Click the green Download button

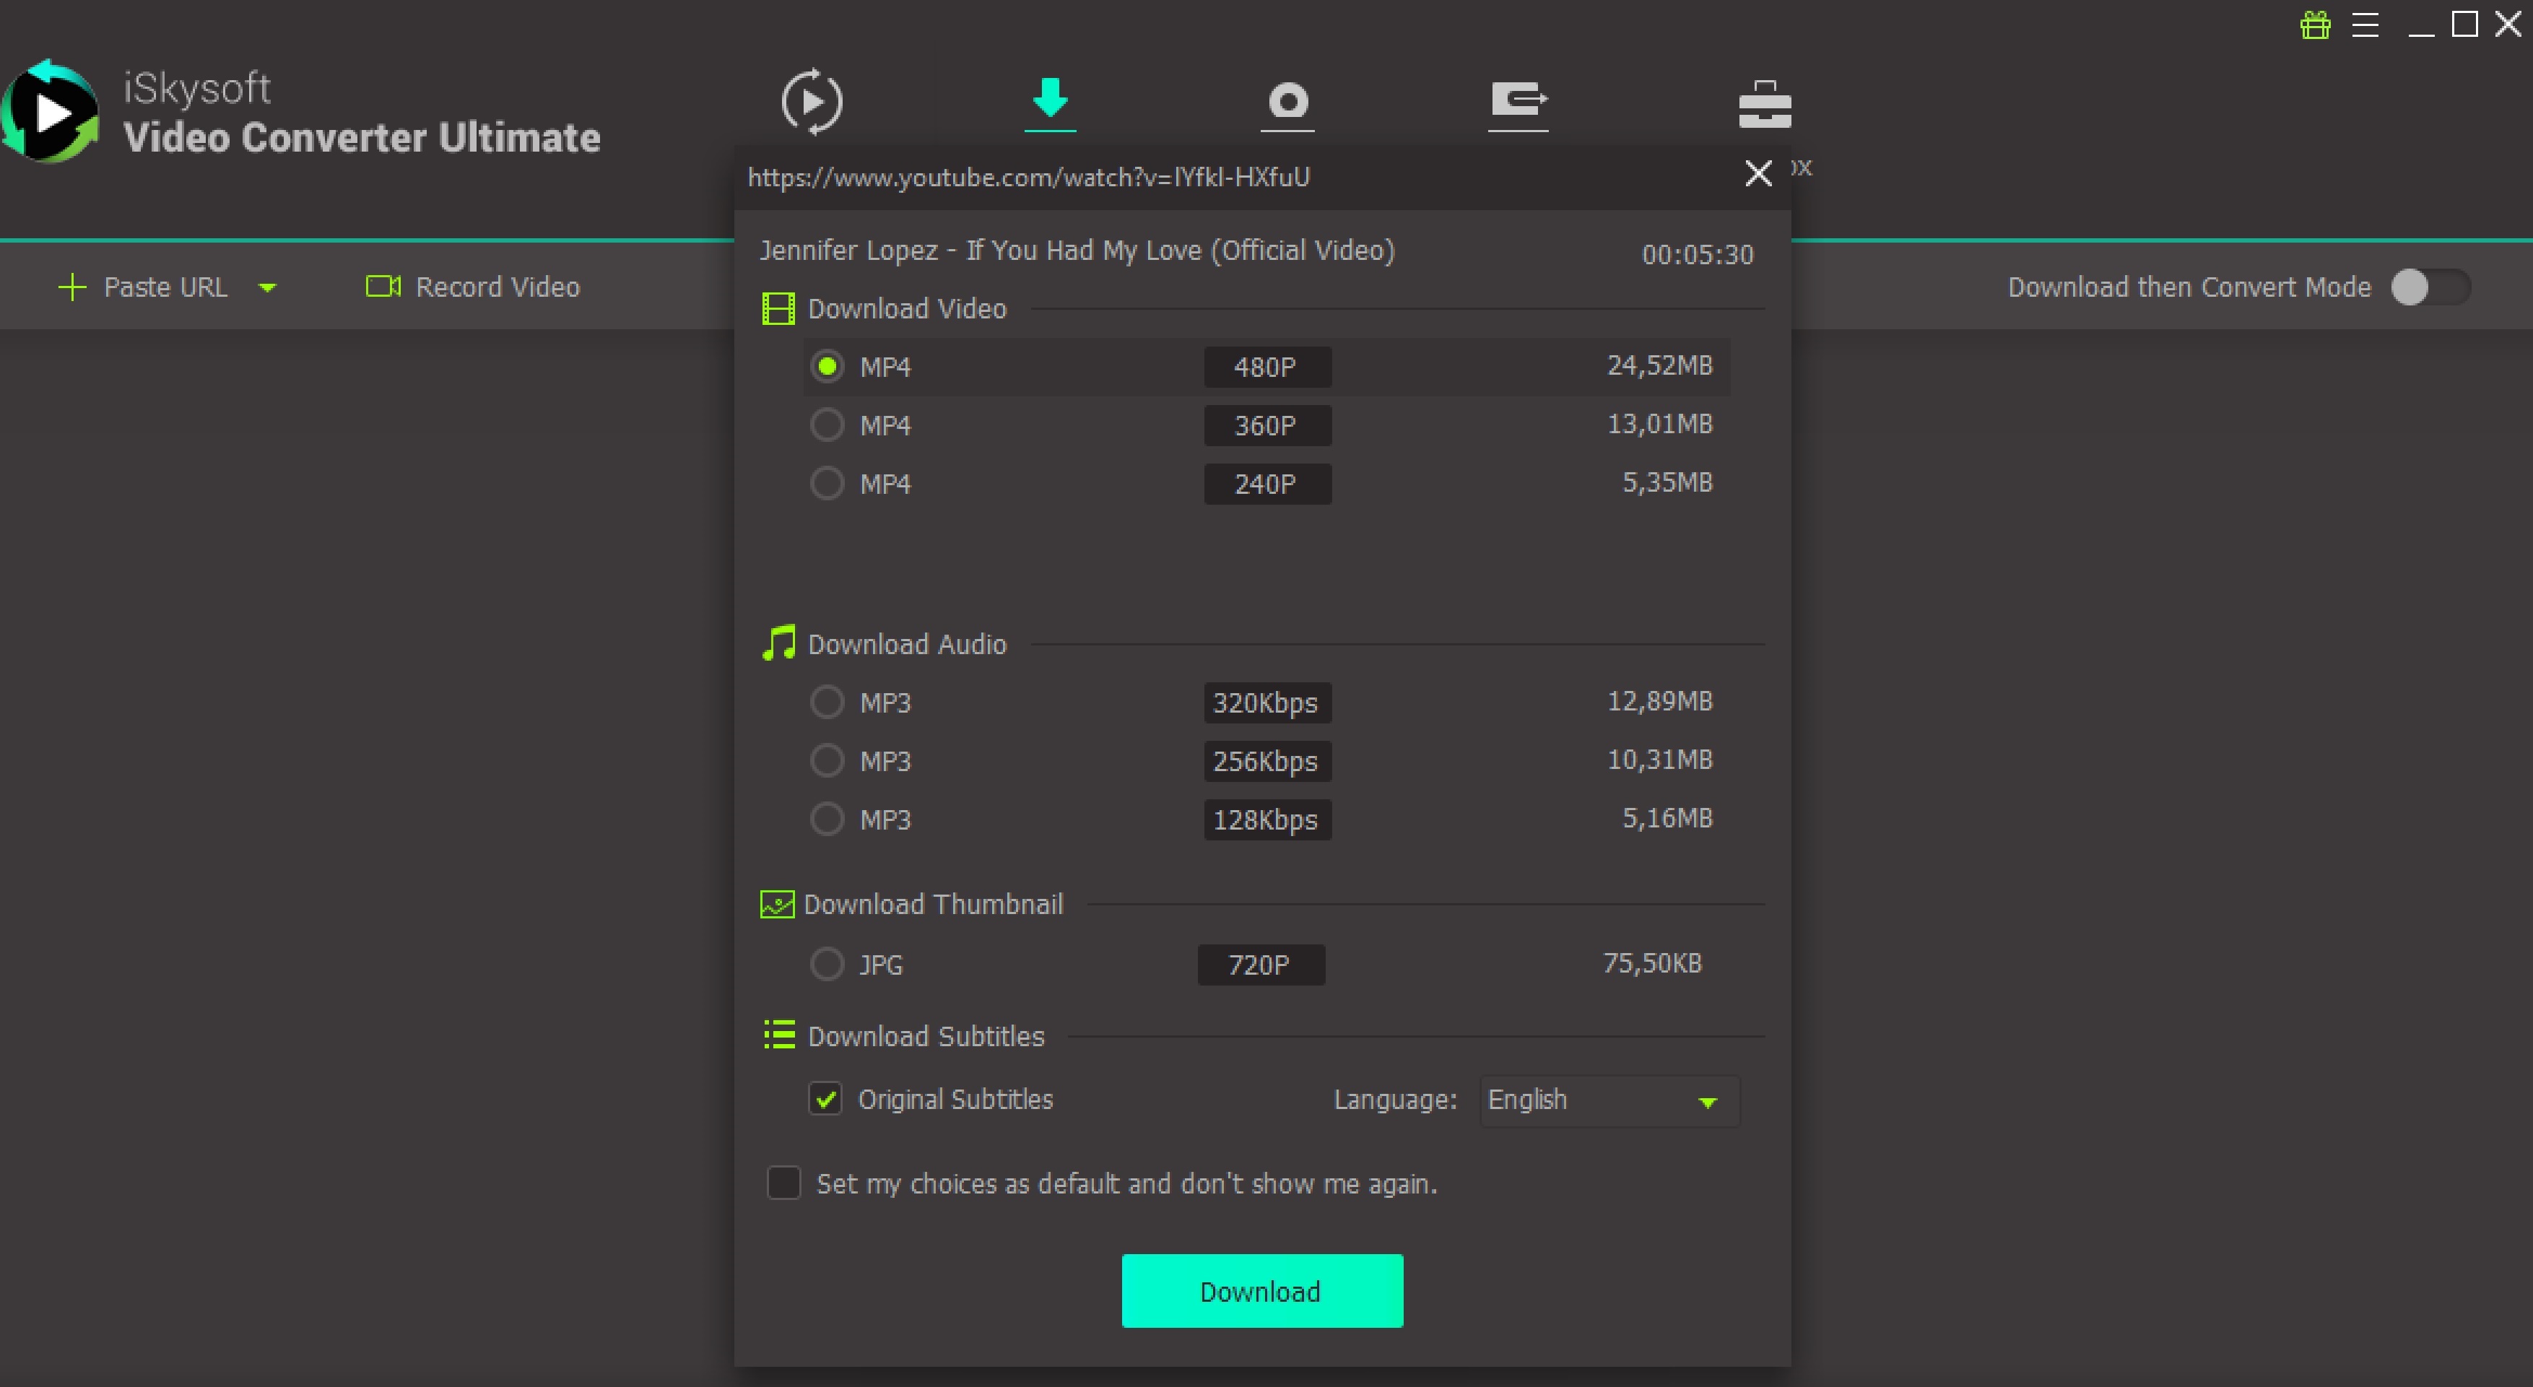[1263, 1291]
